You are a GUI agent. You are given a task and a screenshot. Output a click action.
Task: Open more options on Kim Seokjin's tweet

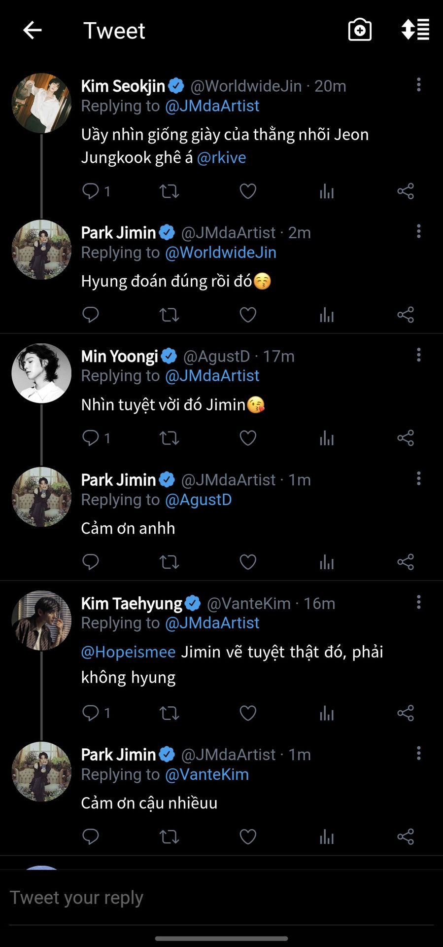pos(419,85)
